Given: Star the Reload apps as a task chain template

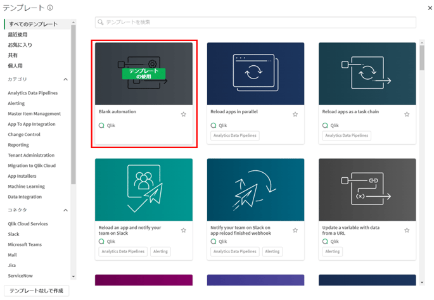Looking at the screenshot, I should point(407,114).
